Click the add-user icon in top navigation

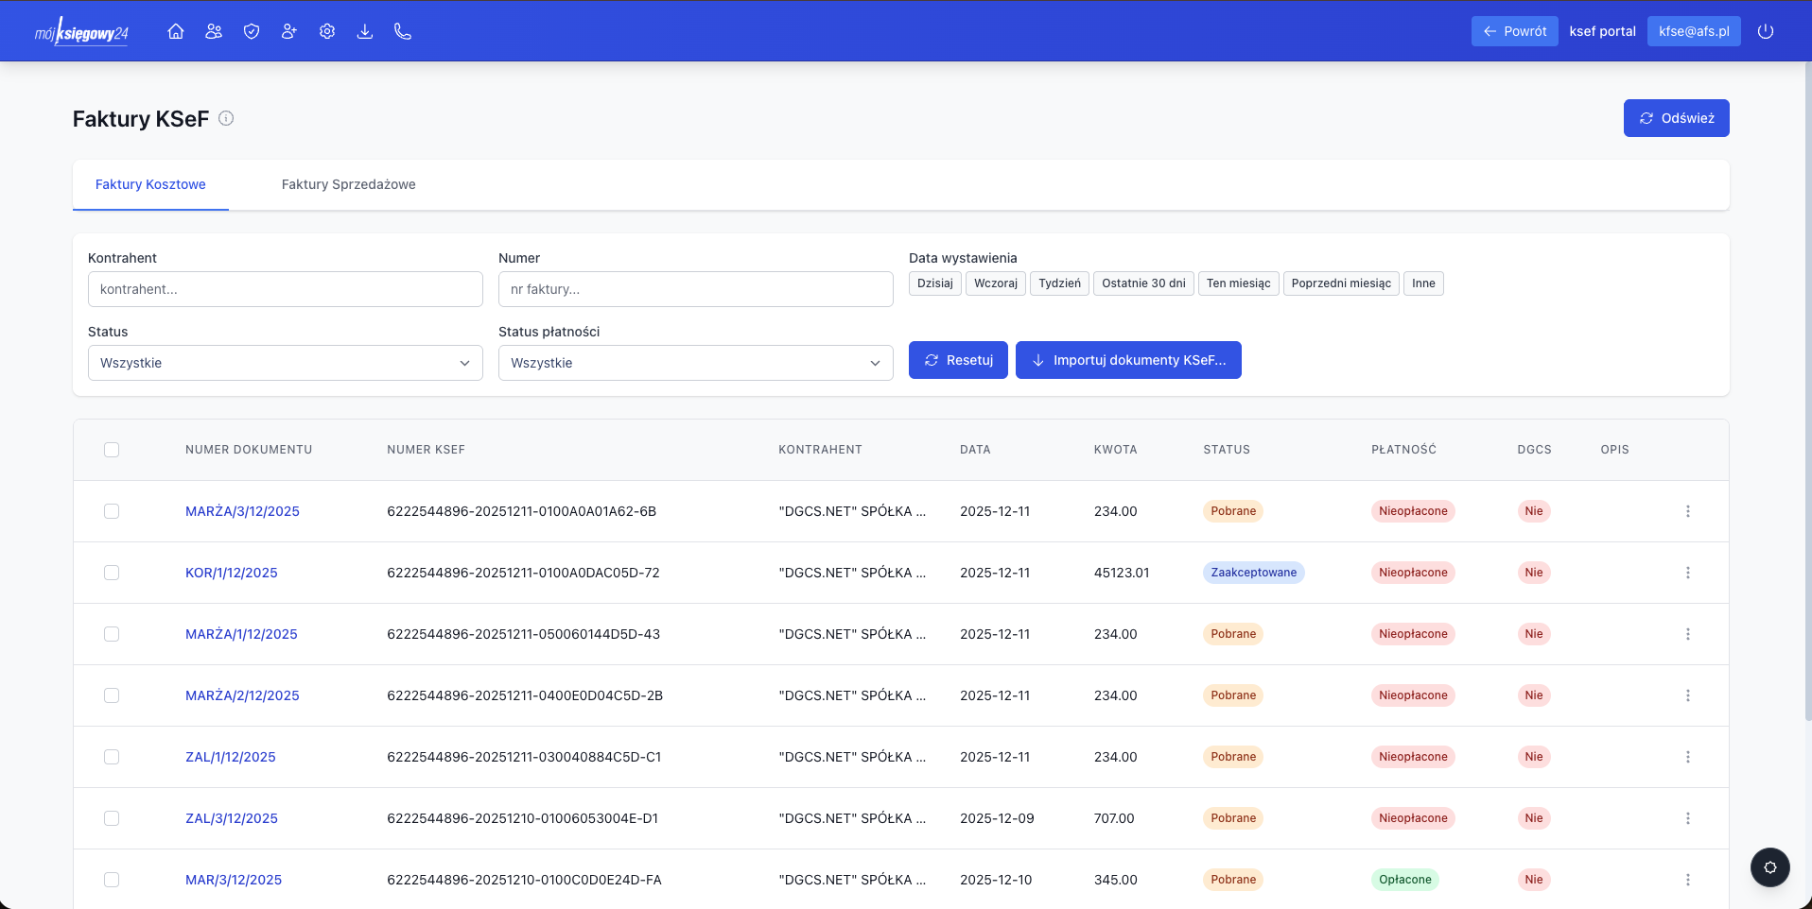click(x=288, y=30)
